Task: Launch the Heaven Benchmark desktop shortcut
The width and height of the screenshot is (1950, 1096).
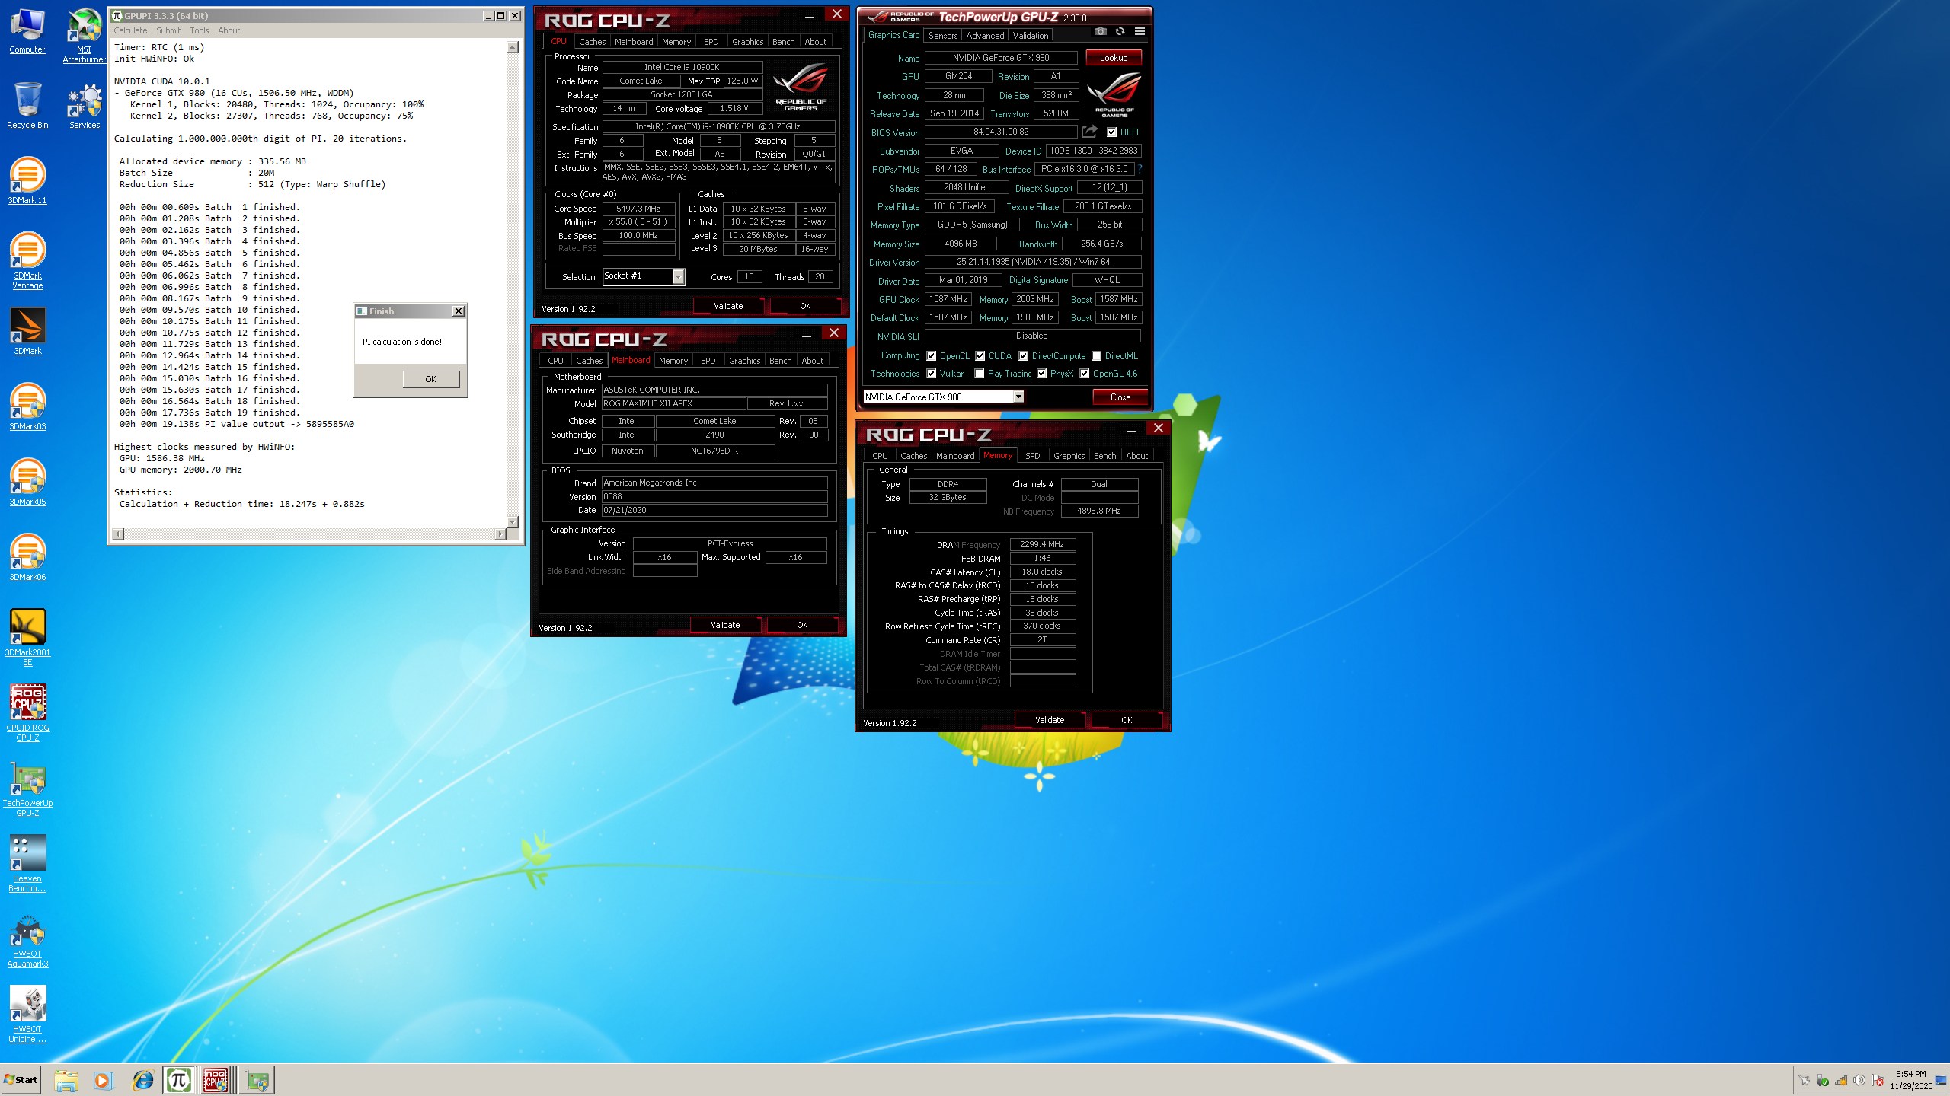Action: coord(27,864)
